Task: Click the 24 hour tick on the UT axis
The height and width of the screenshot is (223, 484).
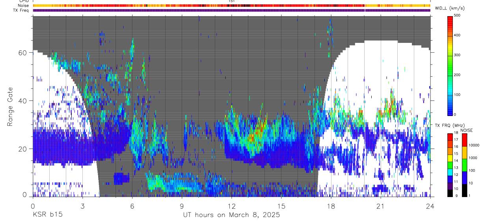Action: click(x=430, y=206)
